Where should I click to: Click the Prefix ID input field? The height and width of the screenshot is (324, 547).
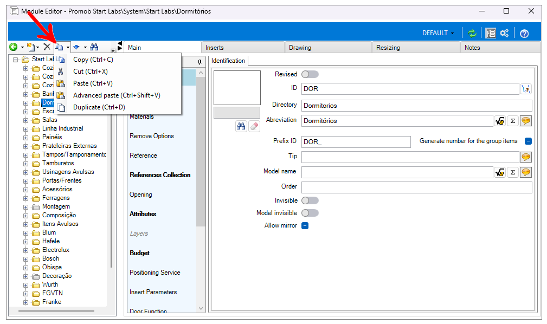tap(356, 141)
